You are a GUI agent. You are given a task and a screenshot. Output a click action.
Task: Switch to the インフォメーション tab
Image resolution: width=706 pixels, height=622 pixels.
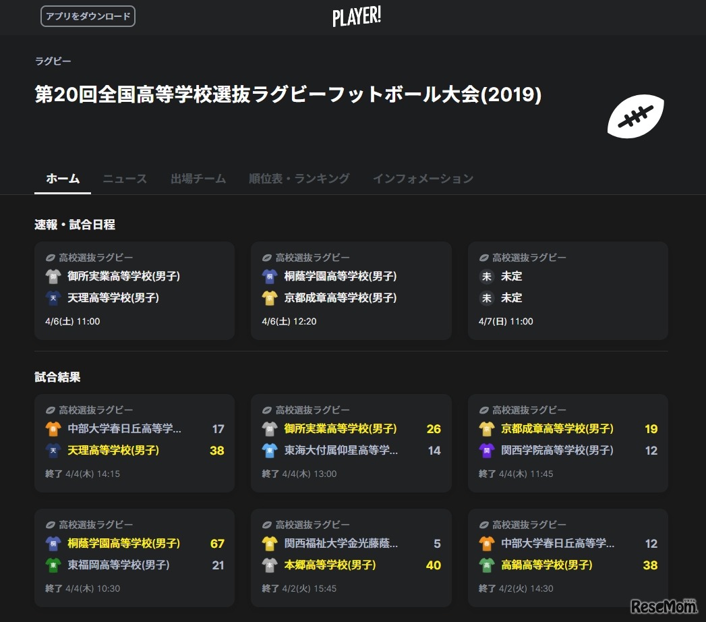coord(423,178)
